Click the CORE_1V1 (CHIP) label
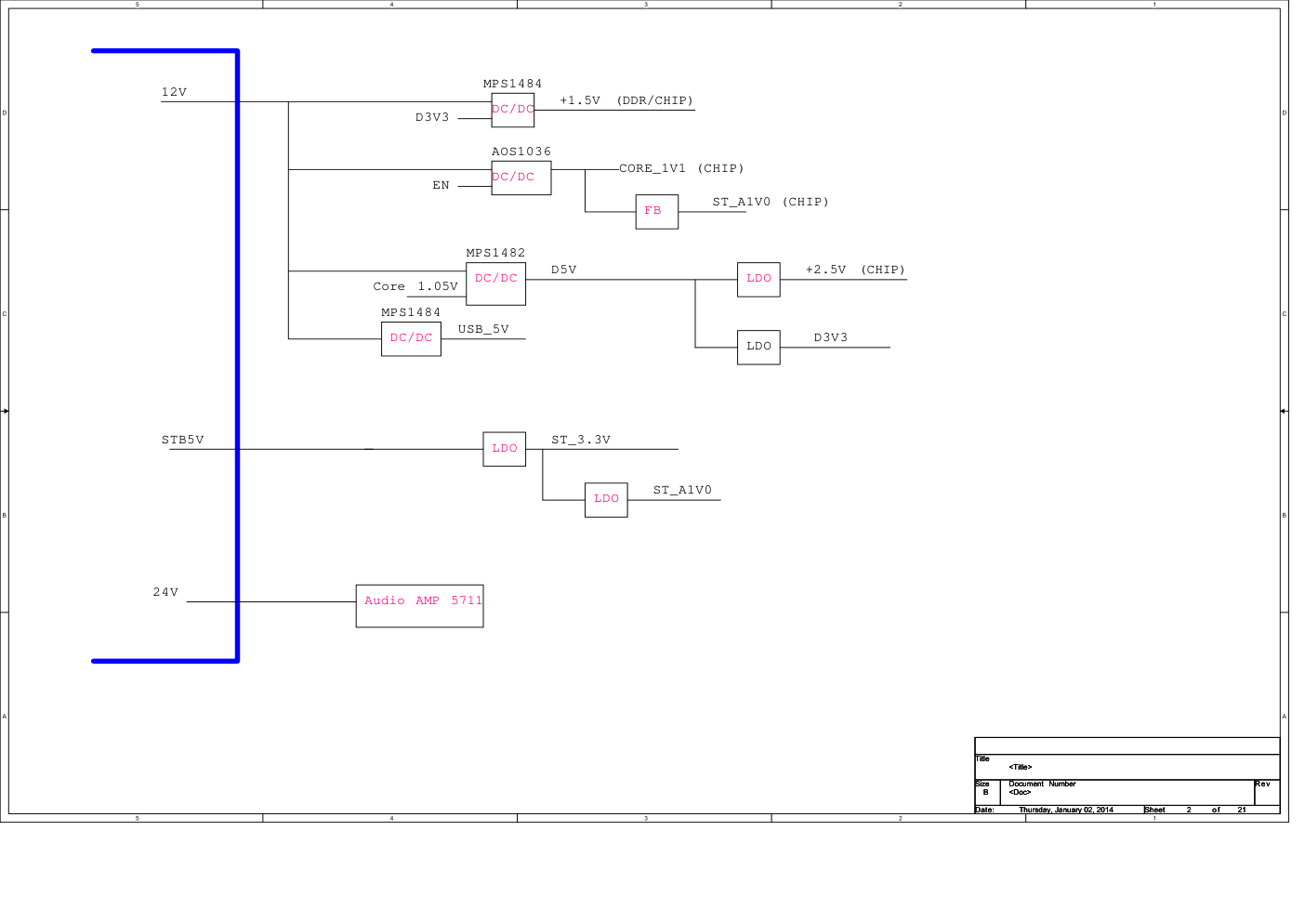Image resolution: width=1305 pixels, height=923 pixels. pyautogui.click(x=681, y=168)
